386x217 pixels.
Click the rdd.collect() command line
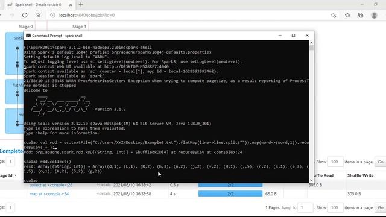point(47,162)
